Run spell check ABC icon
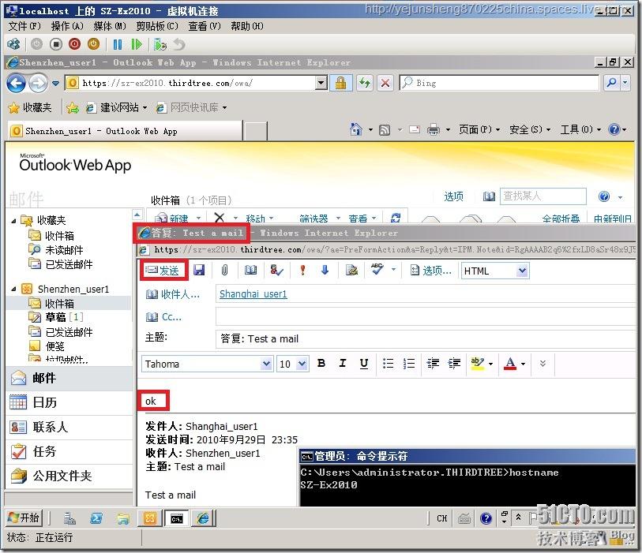 [377, 269]
